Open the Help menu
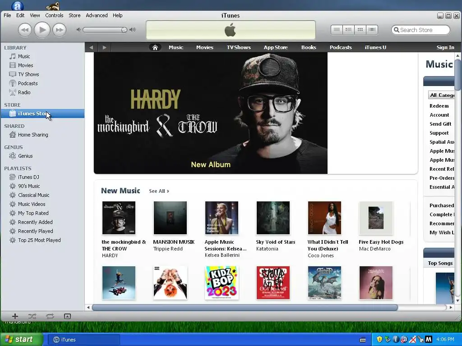This screenshot has height=346, width=462. tap(118, 15)
